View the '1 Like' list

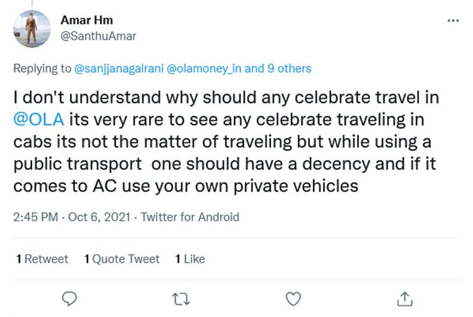[190, 259]
